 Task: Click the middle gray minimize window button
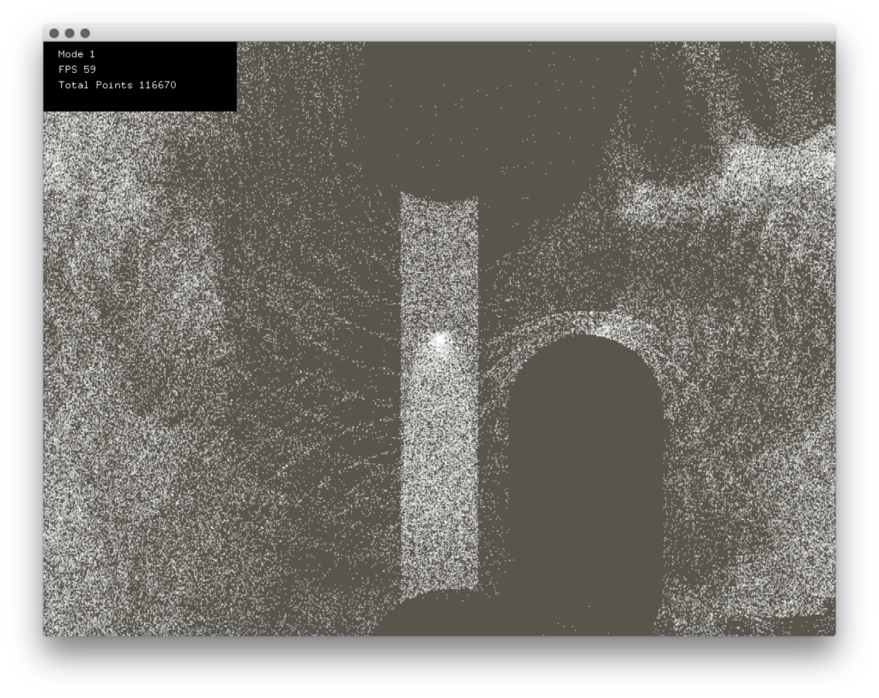pyautogui.click(x=70, y=33)
